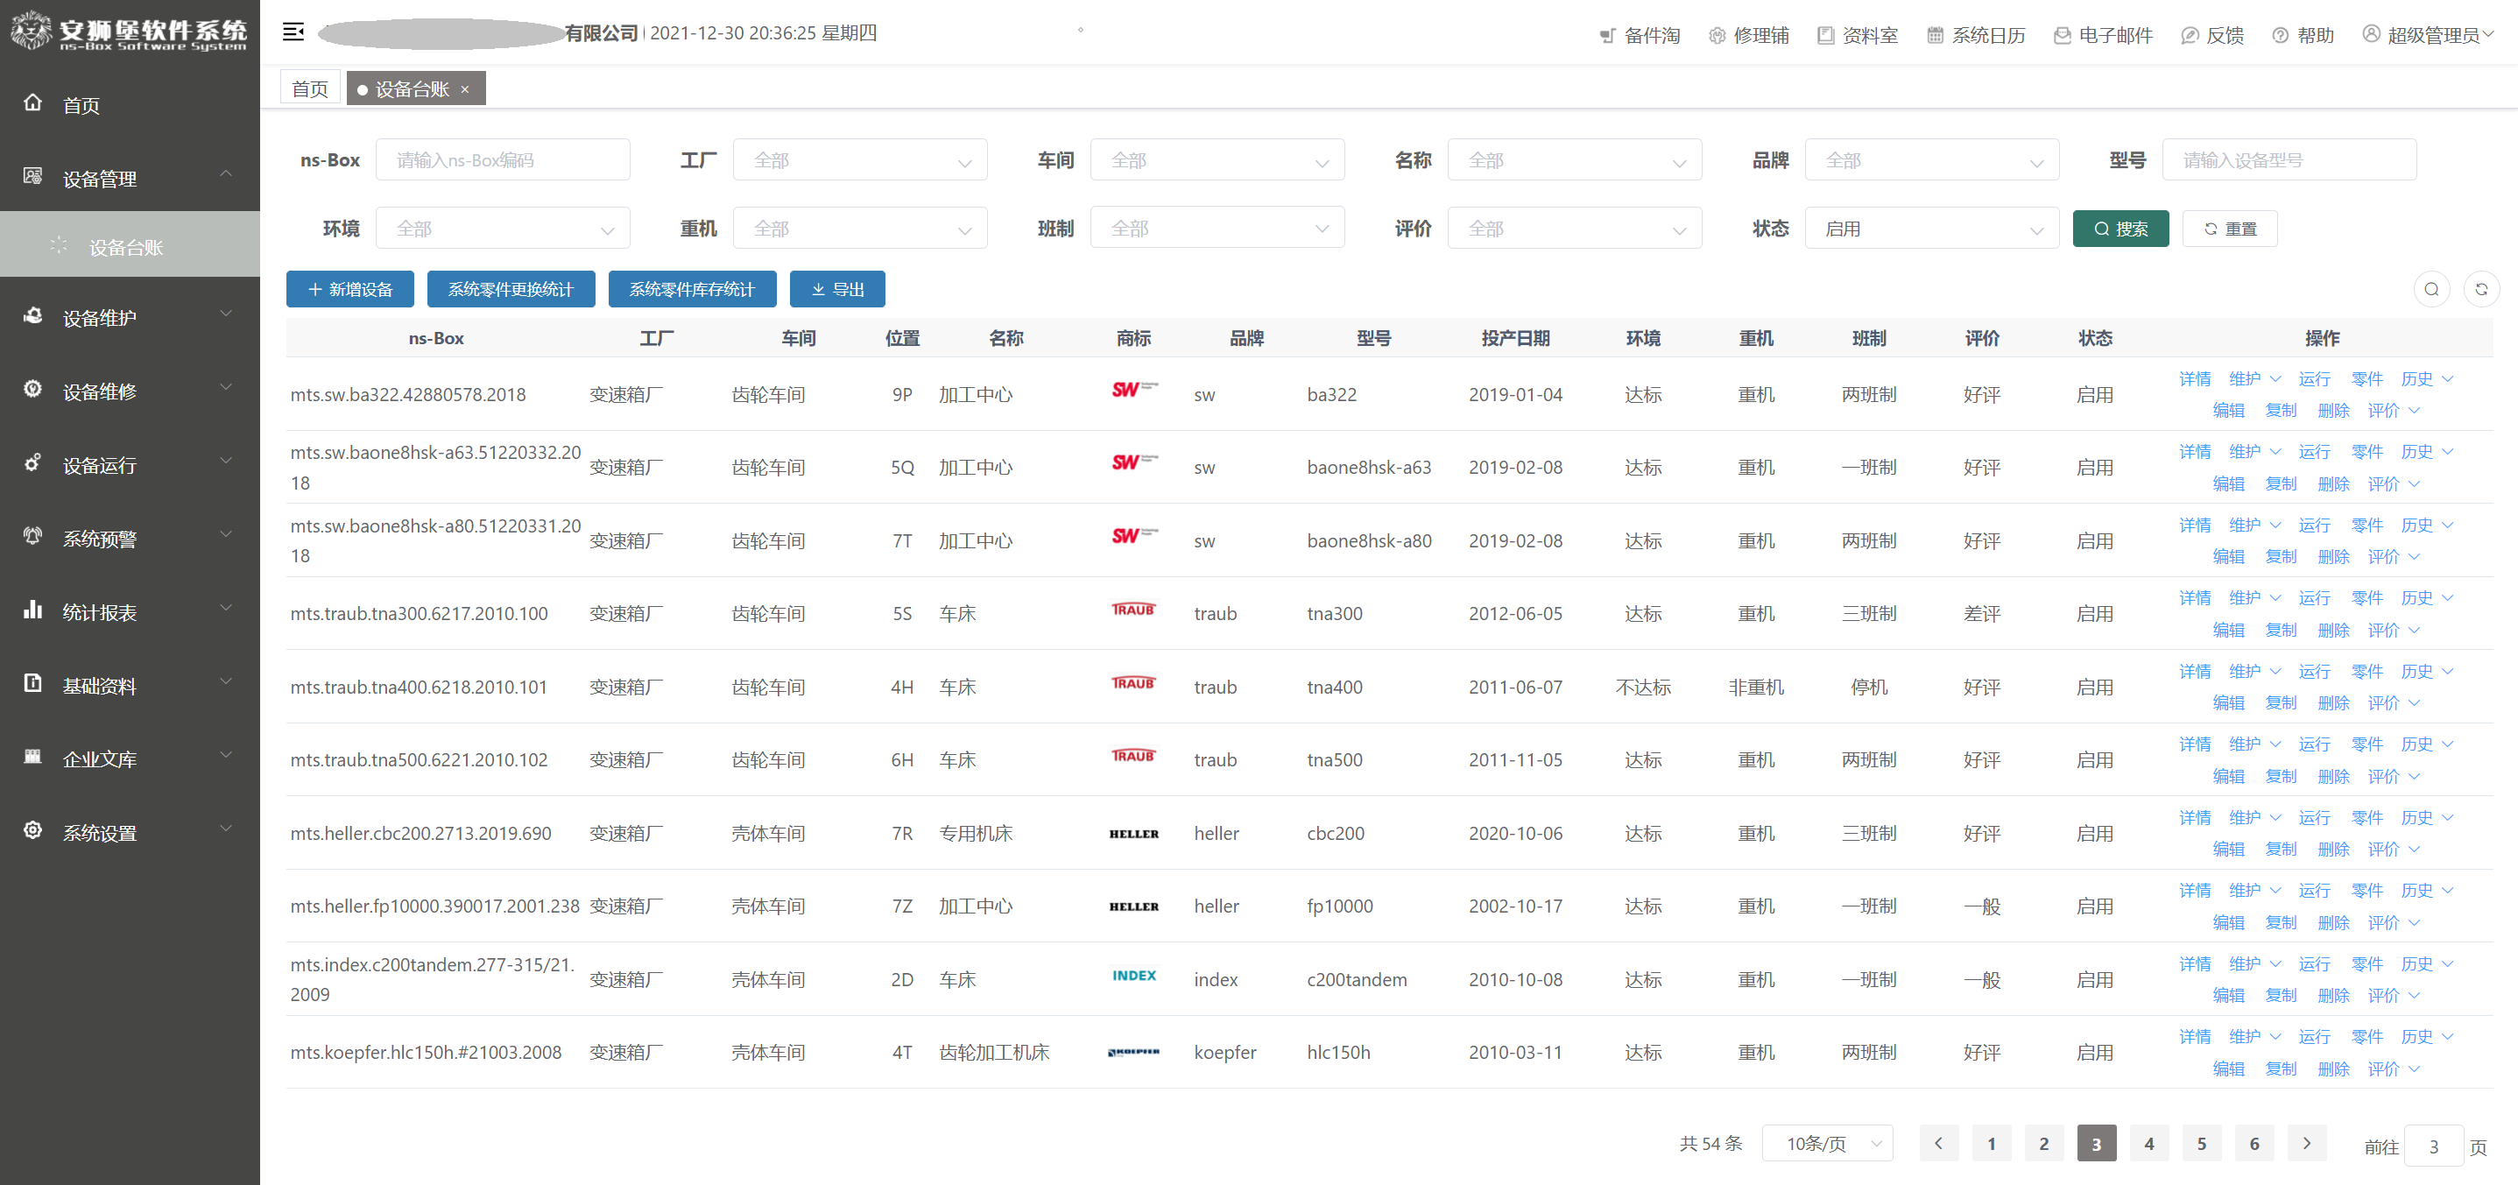2518x1185 pixels.
Task: Click the table search magnifier icon
Action: click(x=2432, y=288)
